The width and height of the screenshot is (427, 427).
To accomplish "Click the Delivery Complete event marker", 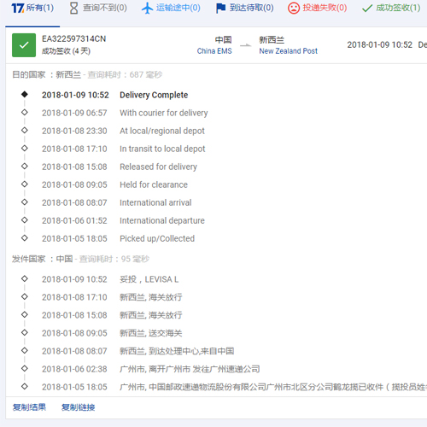I will [25, 94].
